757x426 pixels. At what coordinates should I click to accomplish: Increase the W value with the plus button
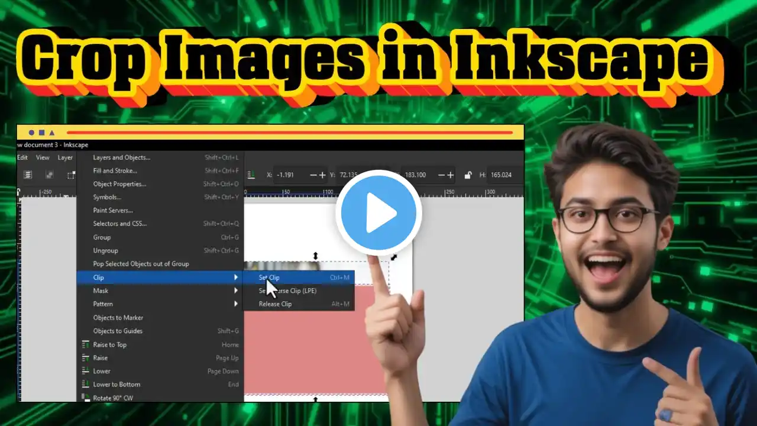click(x=451, y=175)
